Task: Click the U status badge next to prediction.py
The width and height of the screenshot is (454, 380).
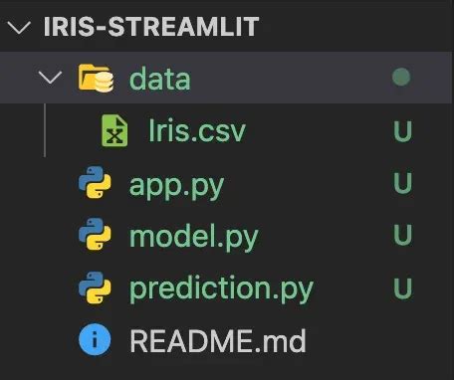Action: [x=403, y=287]
